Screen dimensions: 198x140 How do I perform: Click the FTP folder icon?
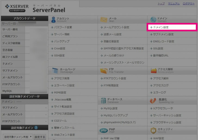(x=104, y=71)
